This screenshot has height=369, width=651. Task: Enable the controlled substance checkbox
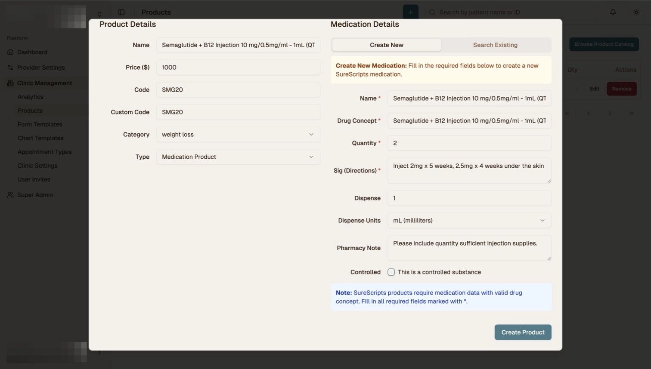[x=391, y=272]
